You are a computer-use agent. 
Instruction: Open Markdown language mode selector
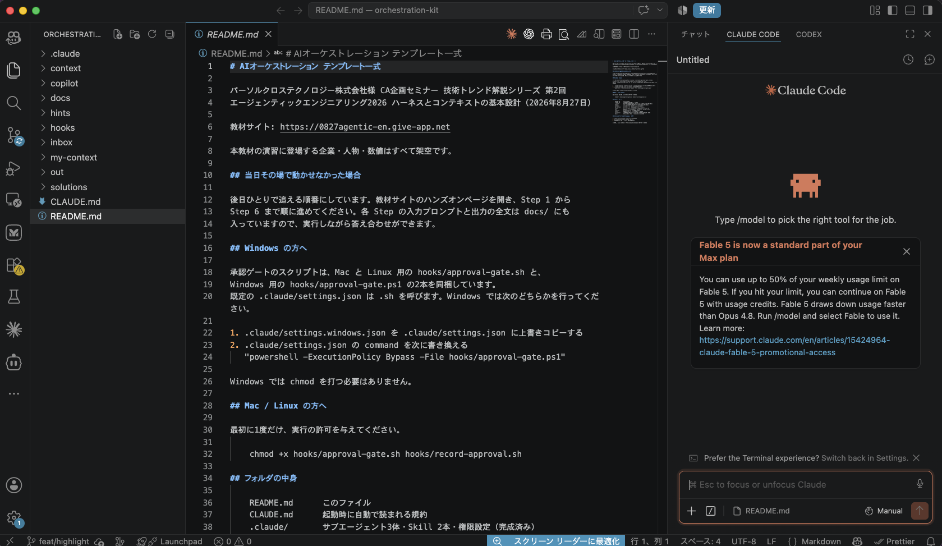point(821,541)
